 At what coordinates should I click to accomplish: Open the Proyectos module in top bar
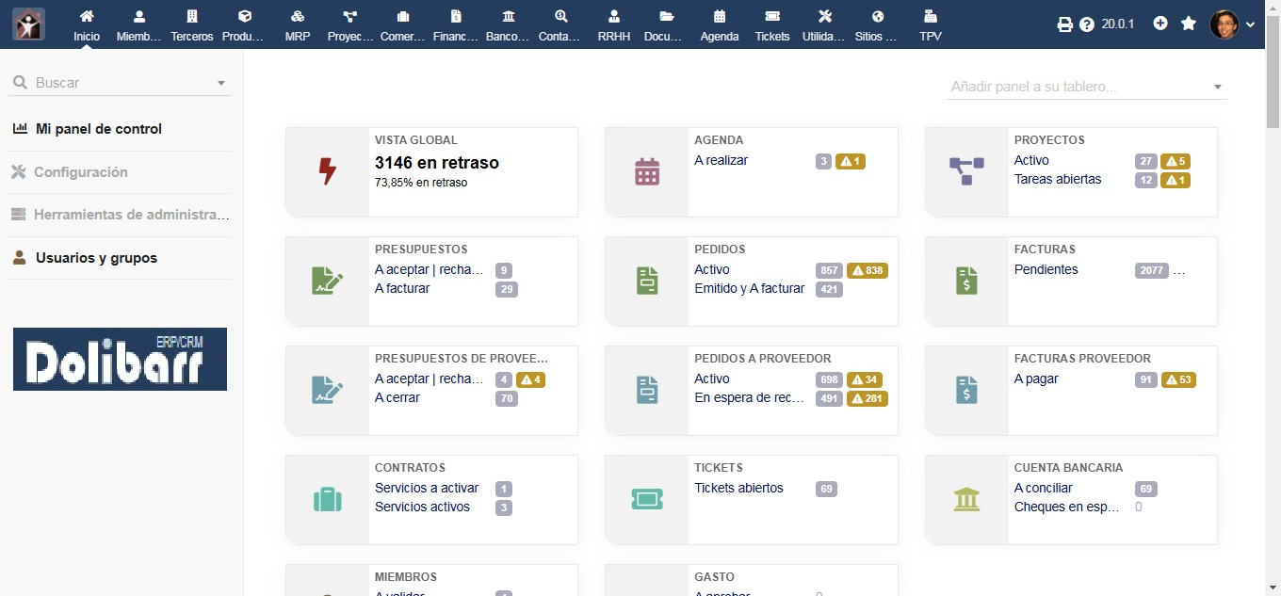[x=350, y=25]
